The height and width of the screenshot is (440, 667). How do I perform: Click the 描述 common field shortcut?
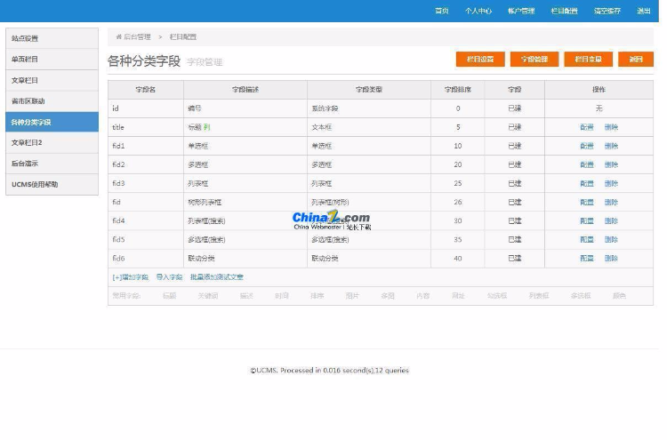click(x=246, y=295)
